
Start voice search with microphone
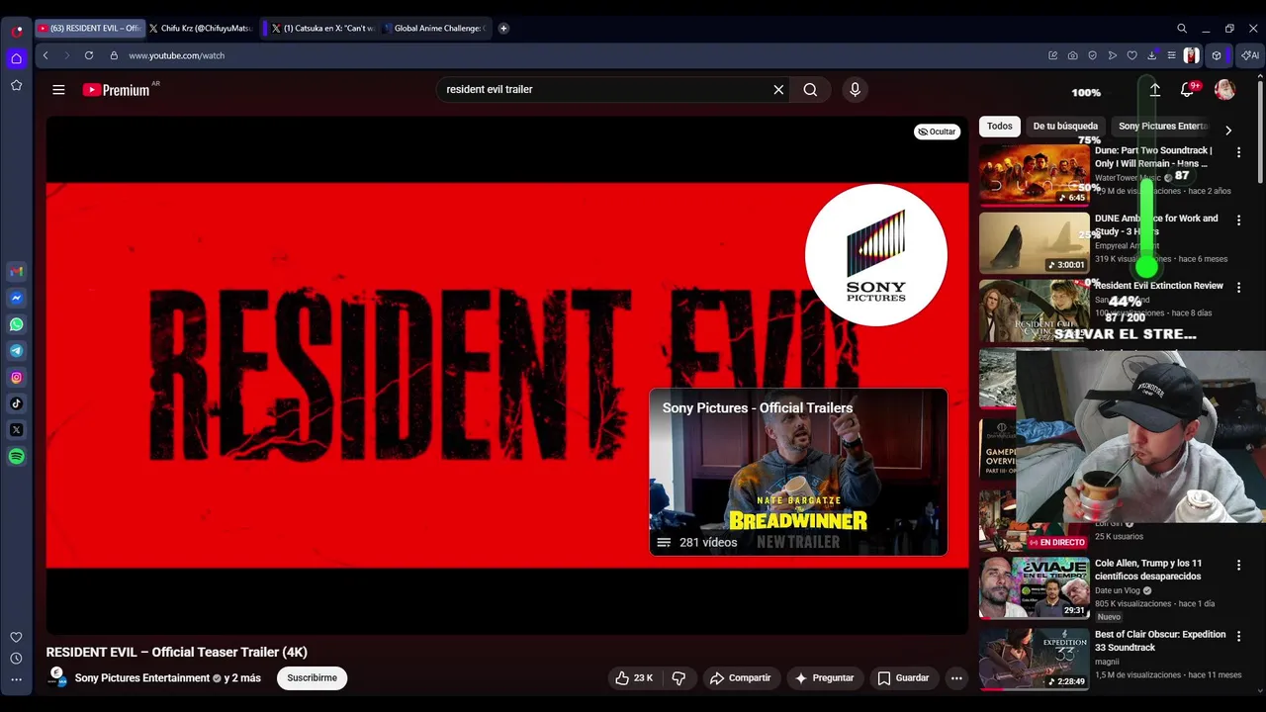click(855, 89)
